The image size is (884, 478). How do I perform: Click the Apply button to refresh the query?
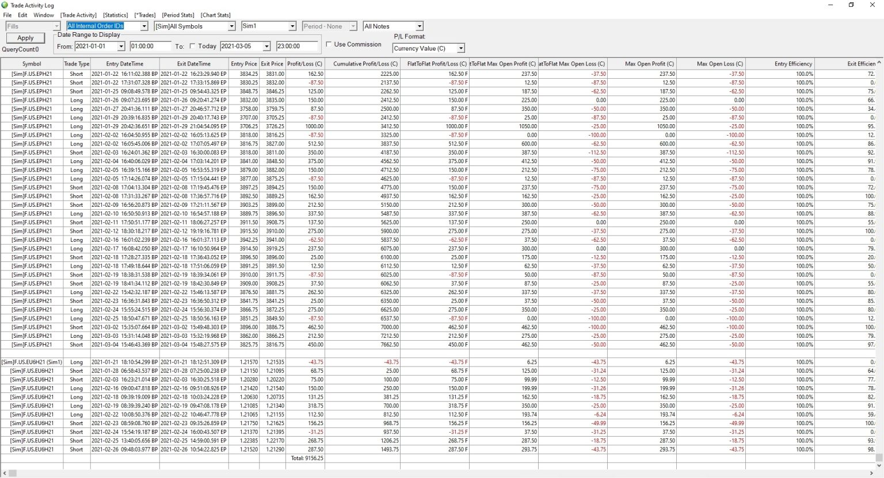25,37
